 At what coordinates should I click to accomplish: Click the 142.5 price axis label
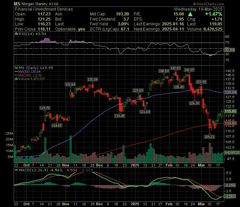point(230,71)
